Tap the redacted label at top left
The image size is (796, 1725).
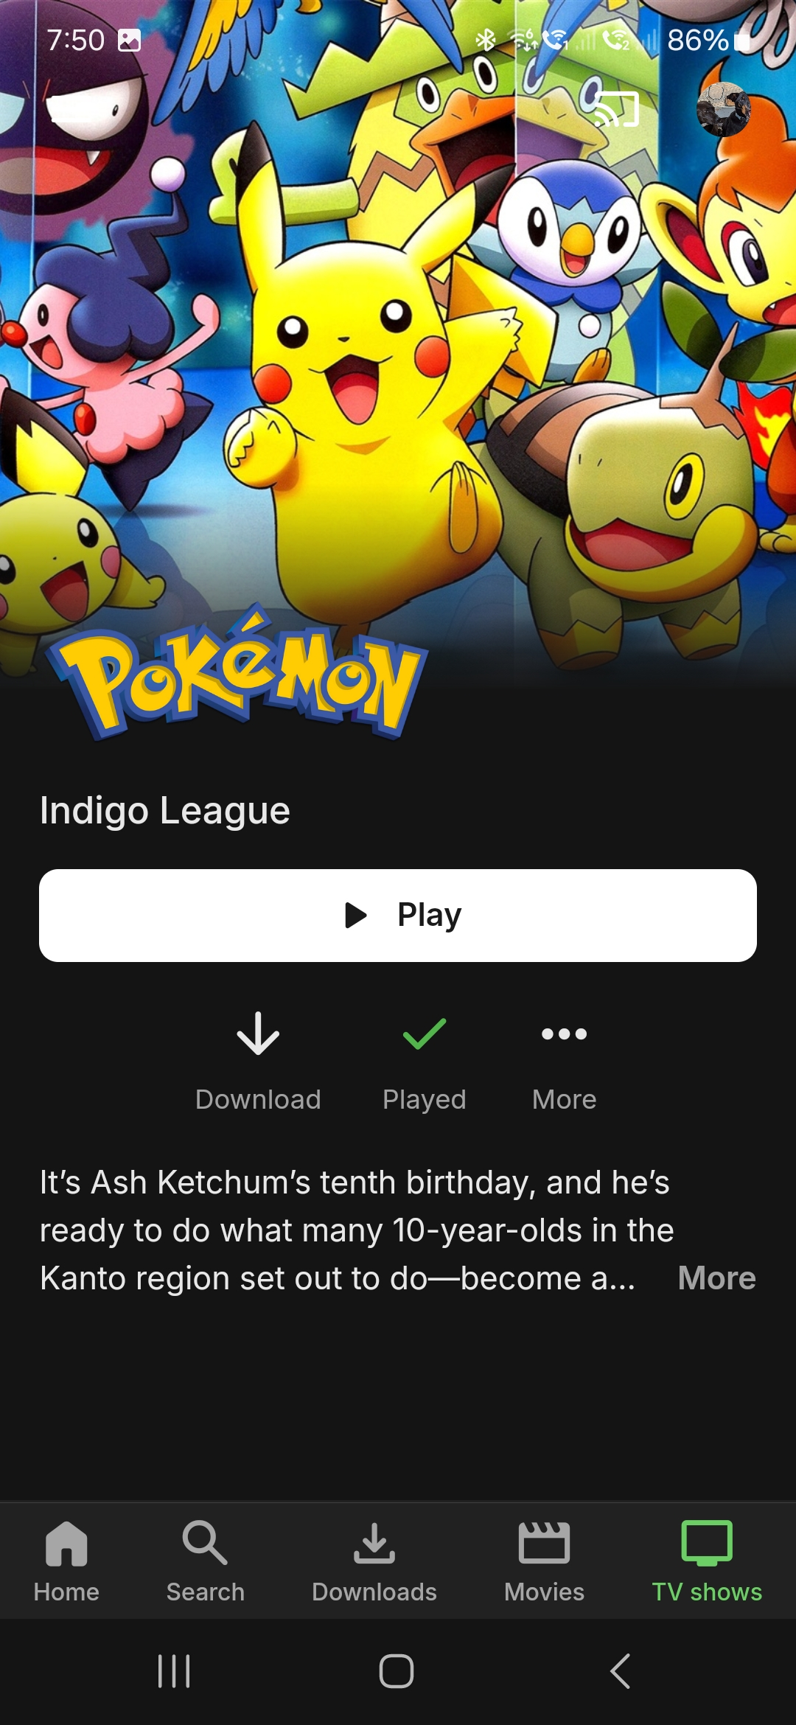(75, 109)
